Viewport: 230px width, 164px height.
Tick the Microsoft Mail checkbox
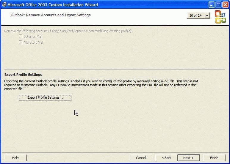[21, 42]
